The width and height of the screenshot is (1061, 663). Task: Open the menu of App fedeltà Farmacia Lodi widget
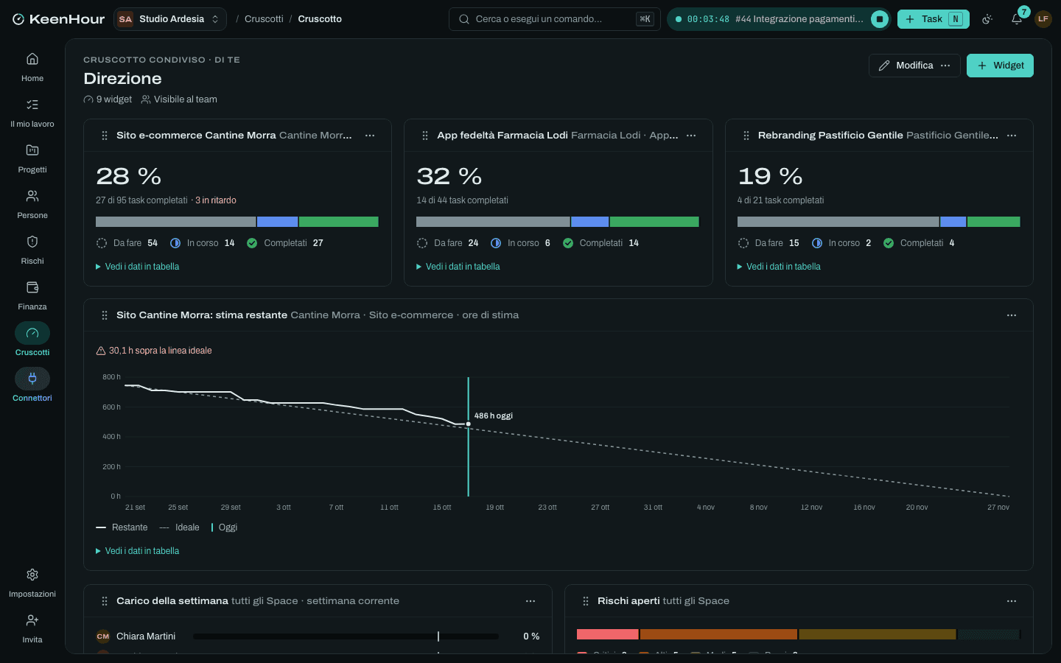tap(691, 136)
